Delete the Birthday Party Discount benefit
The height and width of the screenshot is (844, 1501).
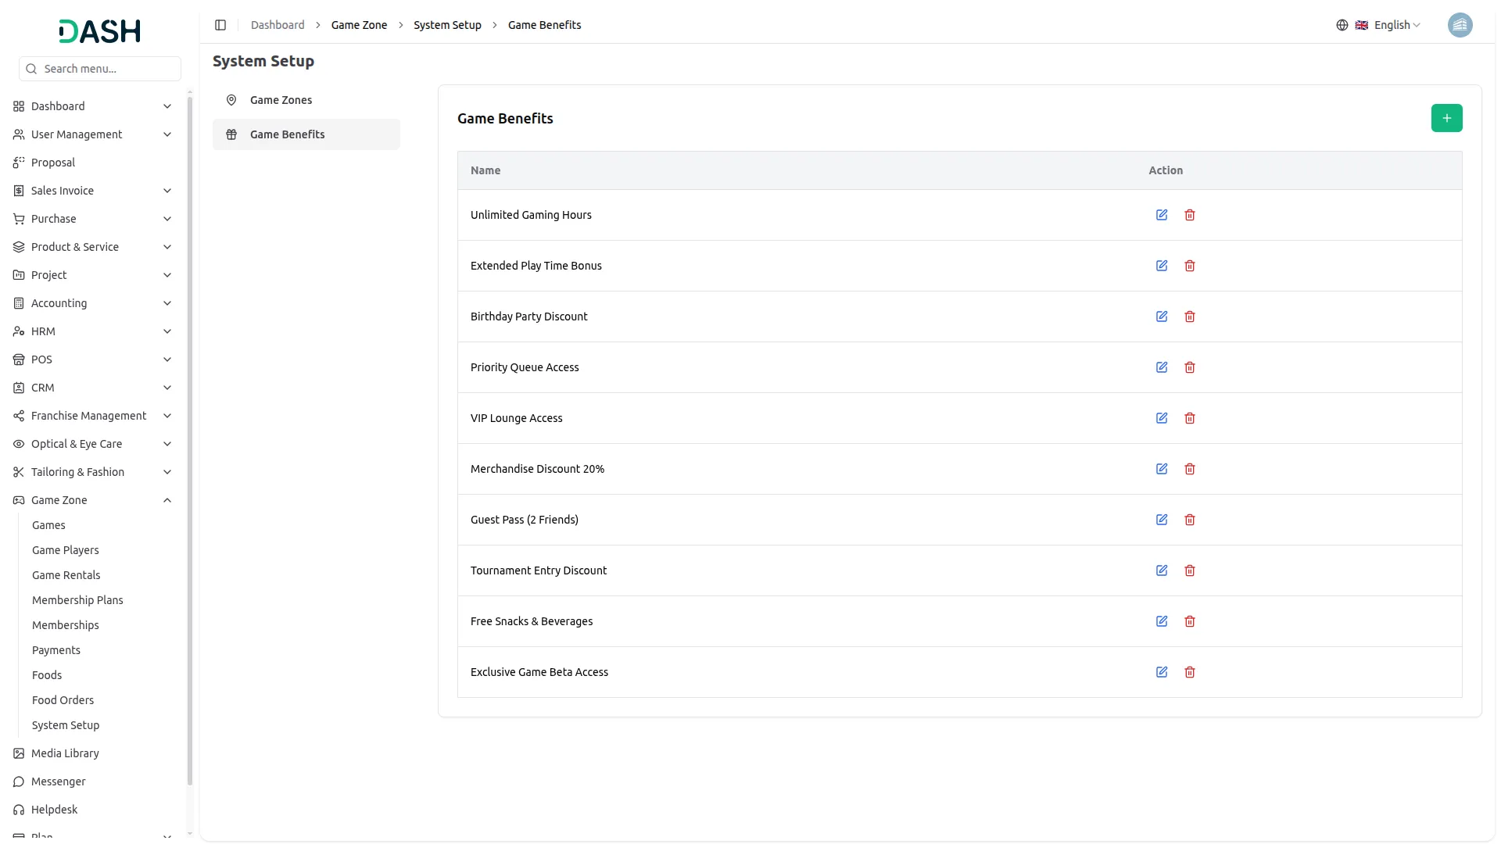[1190, 316]
